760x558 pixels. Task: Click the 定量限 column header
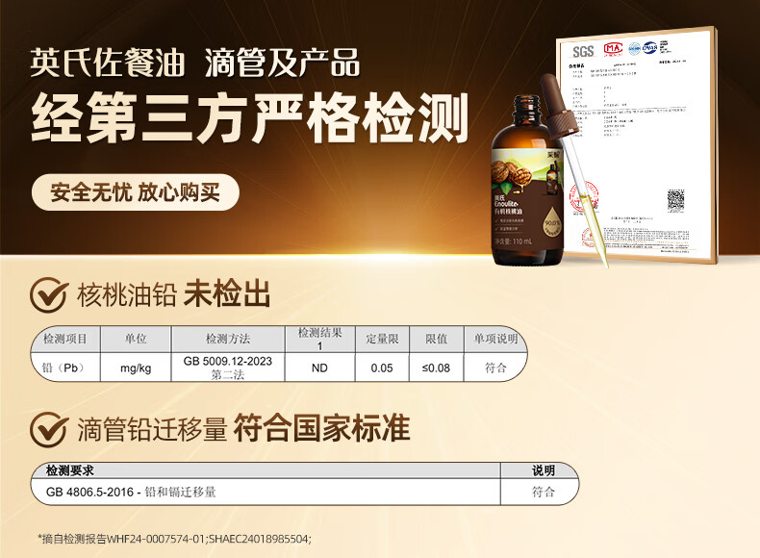383,339
